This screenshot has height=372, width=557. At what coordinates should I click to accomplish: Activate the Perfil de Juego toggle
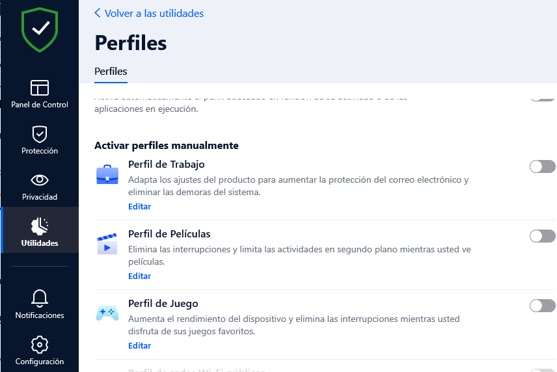coord(542,305)
